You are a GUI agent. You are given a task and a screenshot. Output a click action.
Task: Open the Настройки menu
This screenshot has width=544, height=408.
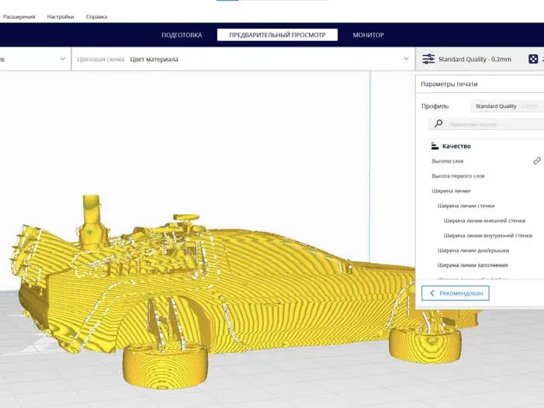coord(61,16)
